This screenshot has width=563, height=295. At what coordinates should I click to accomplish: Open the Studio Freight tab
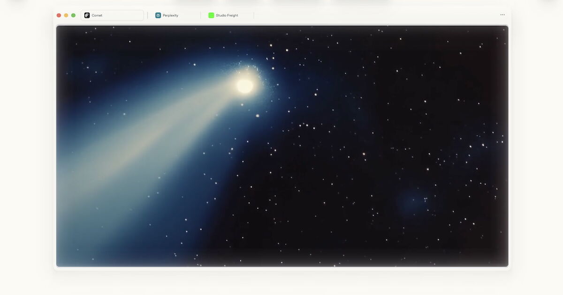click(x=224, y=15)
